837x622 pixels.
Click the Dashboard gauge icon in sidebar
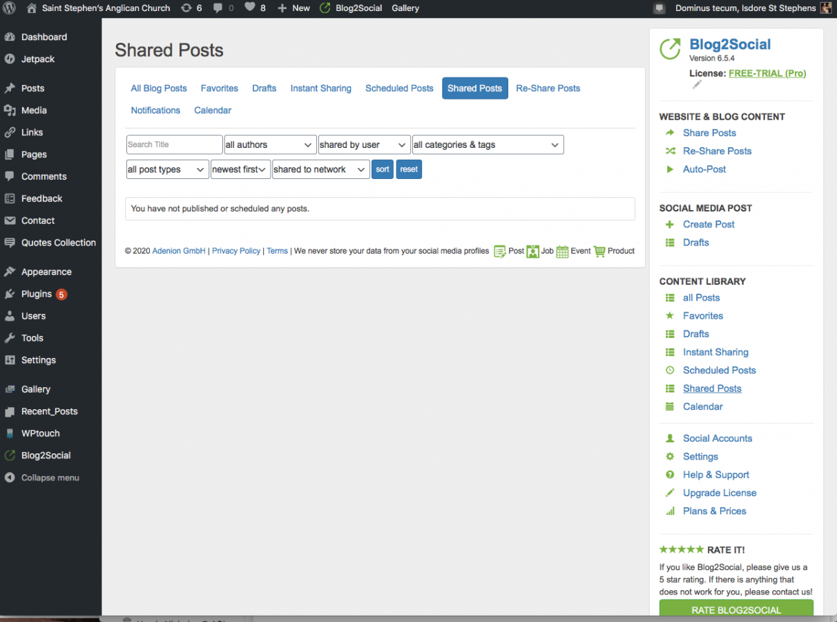pyautogui.click(x=10, y=37)
